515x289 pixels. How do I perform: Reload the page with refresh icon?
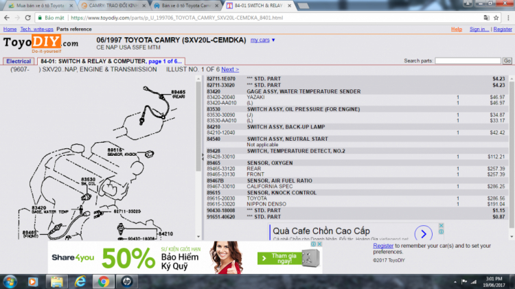tap(28, 18)
